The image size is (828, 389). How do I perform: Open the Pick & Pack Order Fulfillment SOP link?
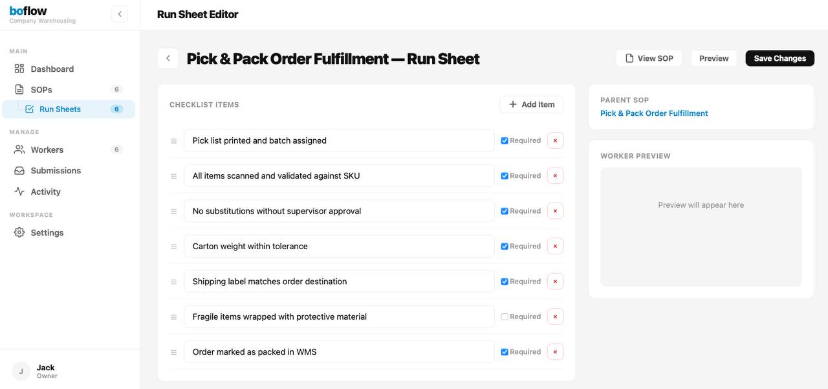click(653, 113)
